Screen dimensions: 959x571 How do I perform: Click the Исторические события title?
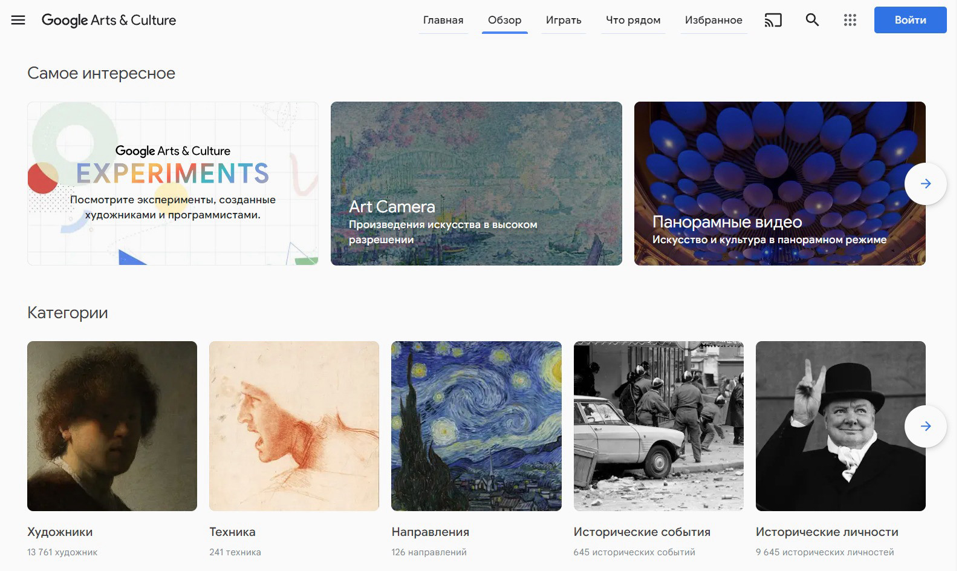pos(642,532)
